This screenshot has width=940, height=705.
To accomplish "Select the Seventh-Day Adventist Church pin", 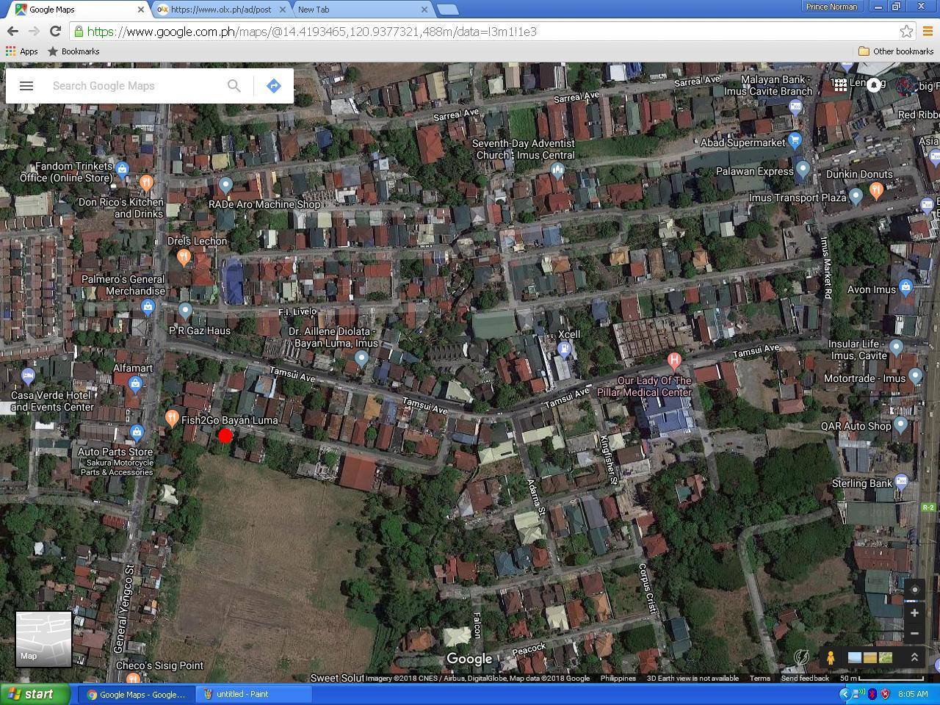I will (557, 171).
